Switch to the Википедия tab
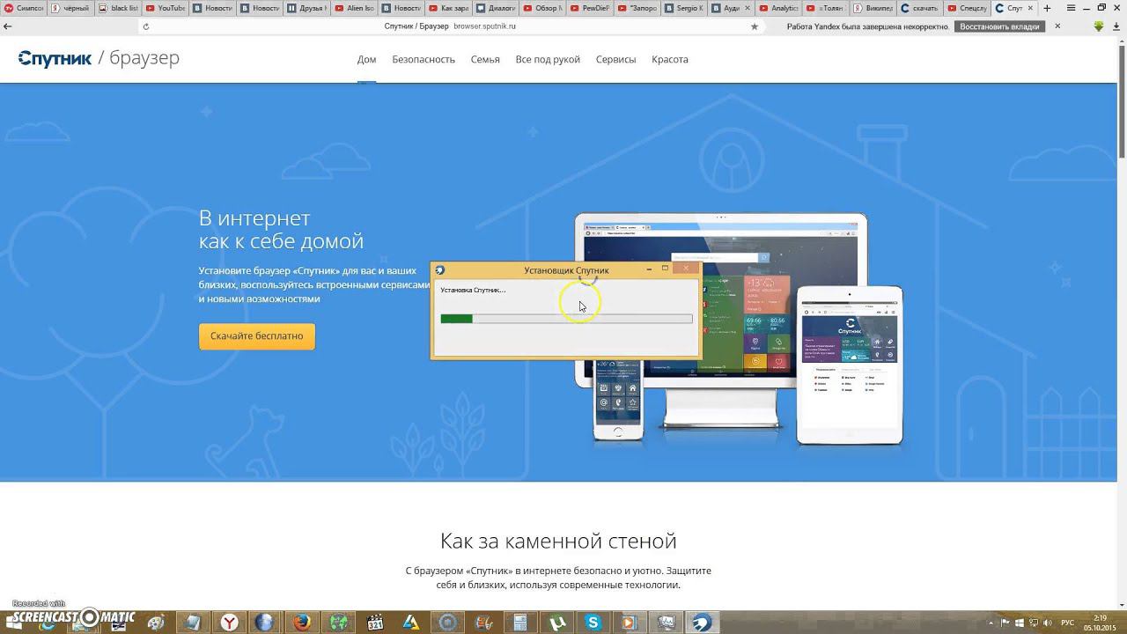Image resolution: width=1127 pixels, height=634 pixels. pyautogui.click(x=873, y=8)
